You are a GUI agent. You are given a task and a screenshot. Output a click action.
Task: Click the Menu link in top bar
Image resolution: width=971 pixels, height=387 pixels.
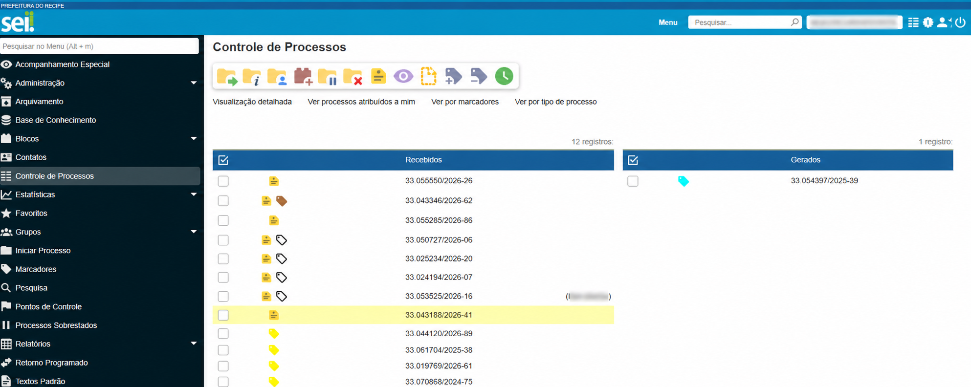click(x=668, y=22)
